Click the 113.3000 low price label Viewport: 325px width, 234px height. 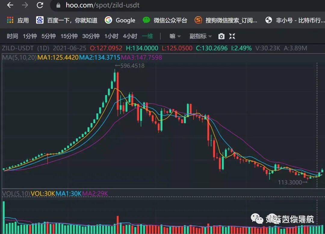(x=290, y=182)
